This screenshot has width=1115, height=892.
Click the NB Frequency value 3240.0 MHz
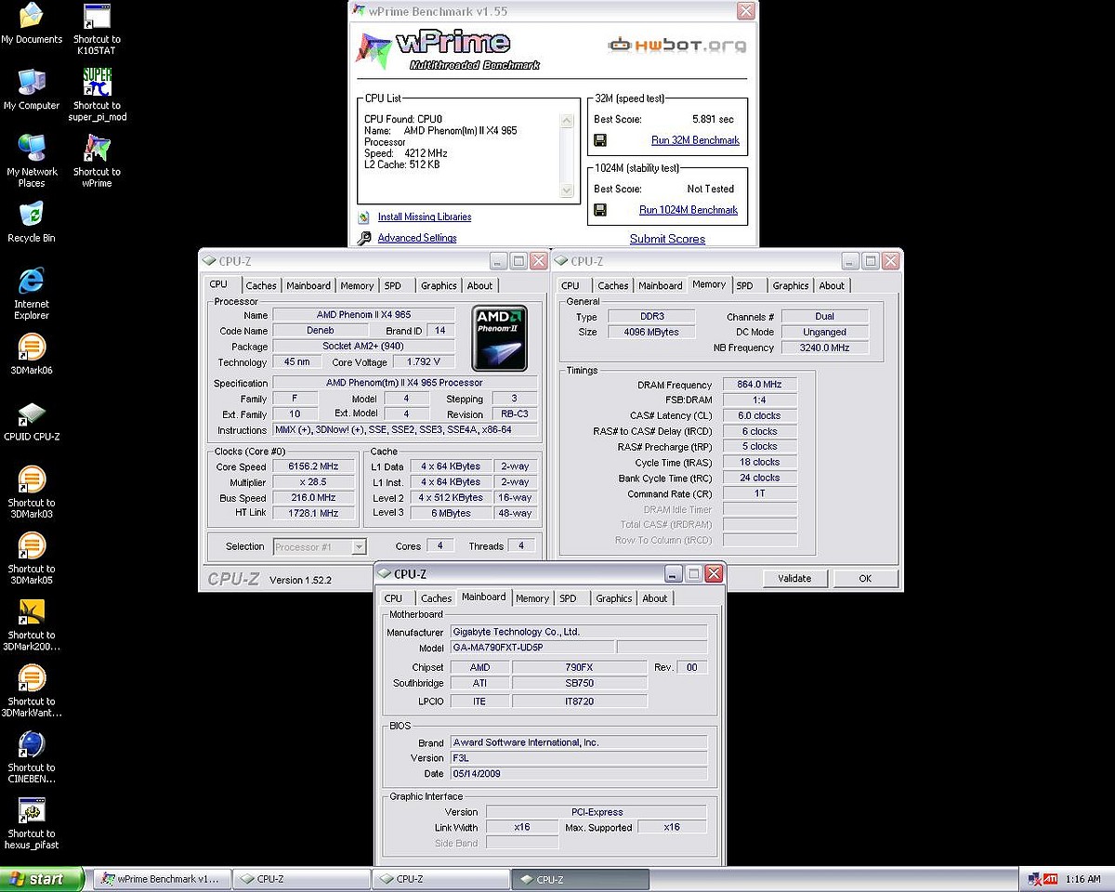point(825,348)
